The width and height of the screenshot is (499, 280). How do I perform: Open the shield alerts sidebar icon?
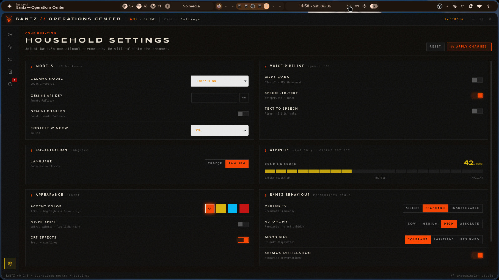click(x=10, y=84)
